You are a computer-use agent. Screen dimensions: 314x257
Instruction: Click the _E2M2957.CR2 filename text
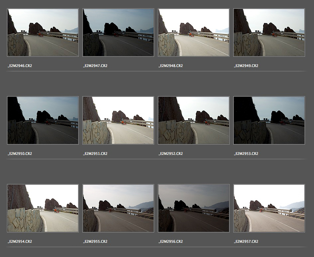click(x=246, y=242)
